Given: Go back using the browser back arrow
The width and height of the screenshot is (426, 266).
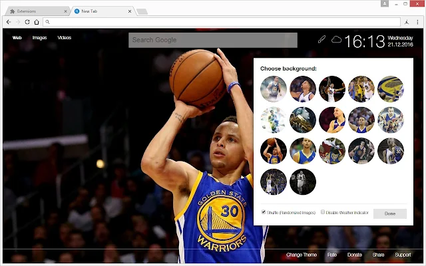Looking at the screenshot, I should coord(9,22).
